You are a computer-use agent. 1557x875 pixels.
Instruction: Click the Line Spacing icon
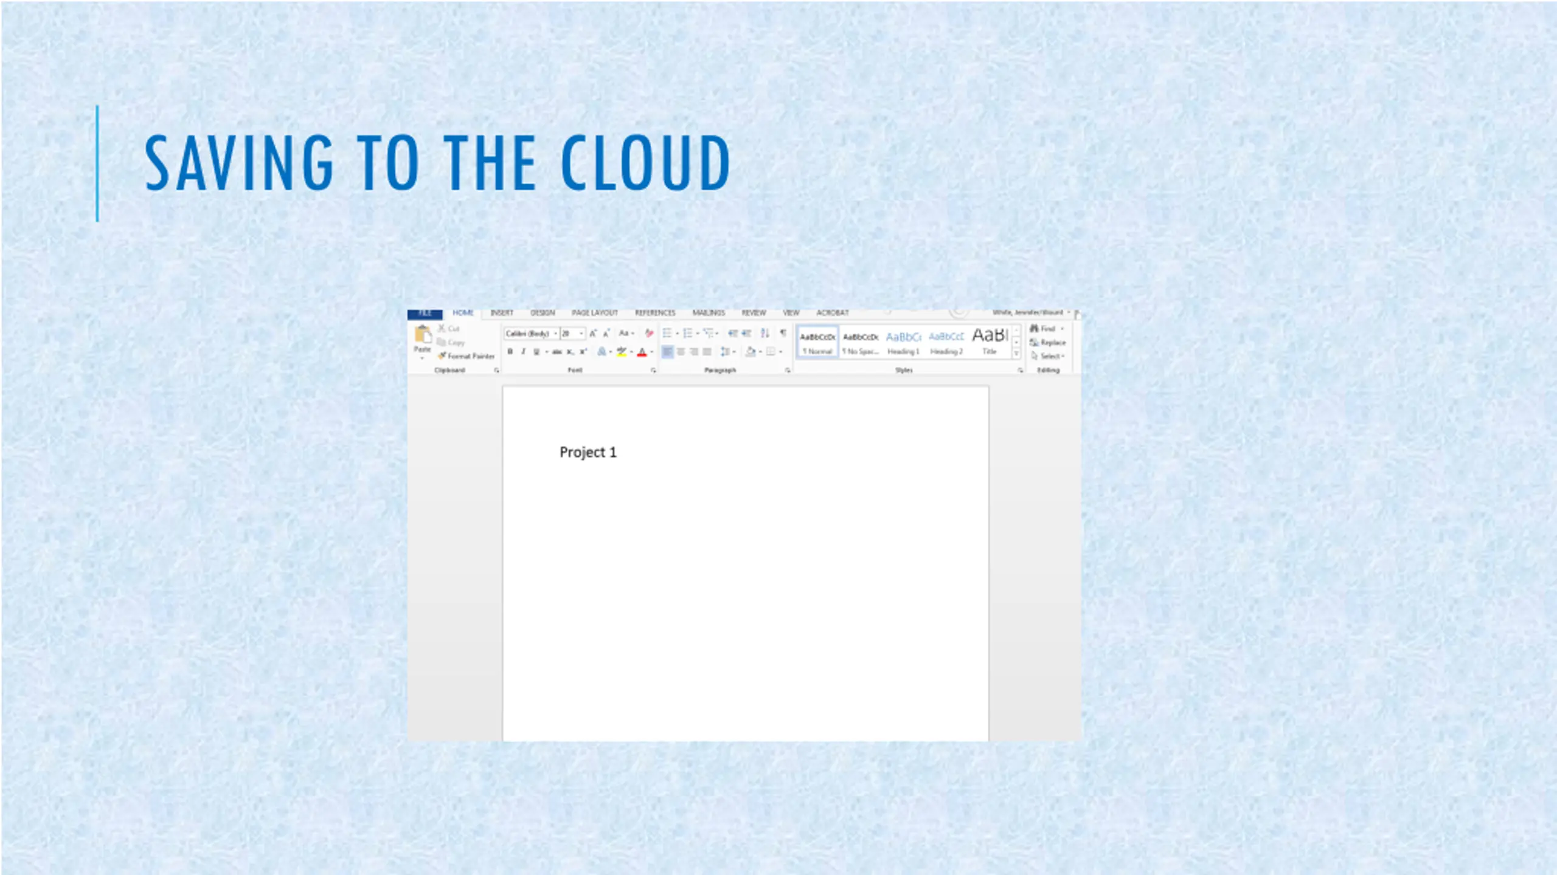point(725,352)
